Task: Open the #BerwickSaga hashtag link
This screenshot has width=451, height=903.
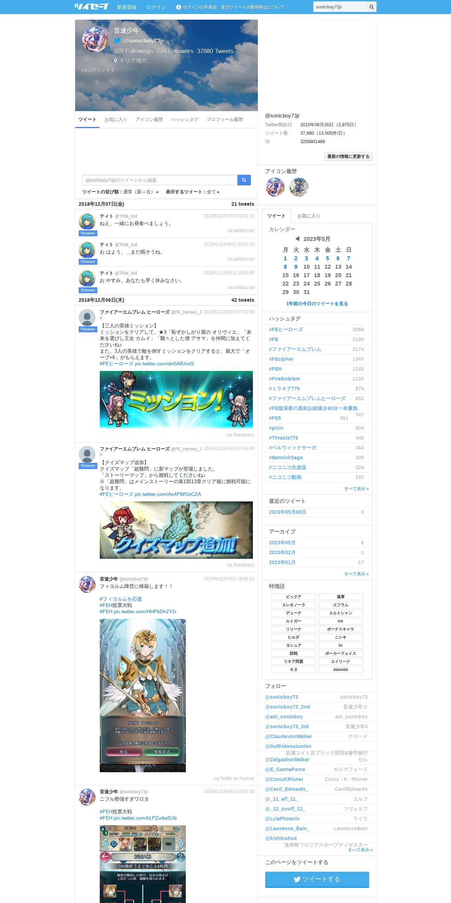Action: (x=286, y=457)
